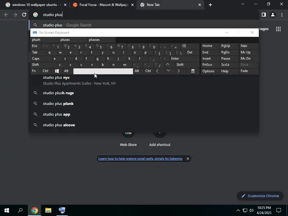The image size is (288, 216).
Task: Open the tab search chevron
Action: [243, 4]
